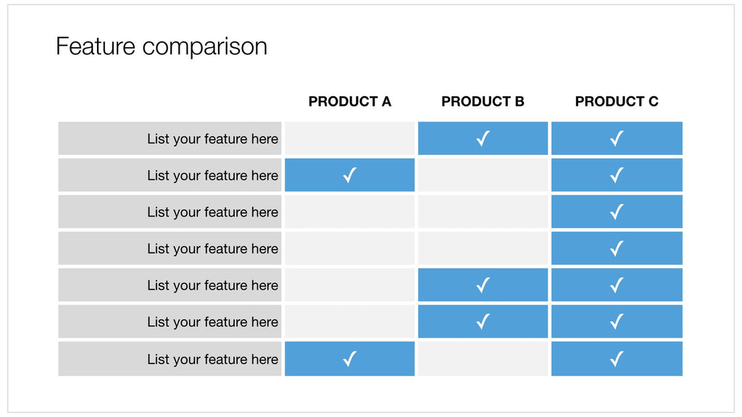Select first "List your feature here" label
The image size is (742, 417).
[x=212, y=138]
